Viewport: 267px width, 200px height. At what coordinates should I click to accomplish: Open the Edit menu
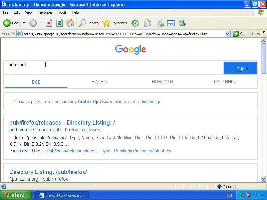point(17,12)
